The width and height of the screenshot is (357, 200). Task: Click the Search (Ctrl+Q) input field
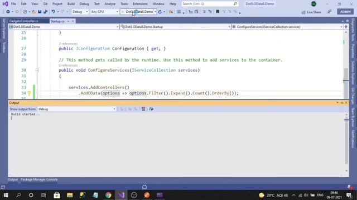(x=210, y=4)
